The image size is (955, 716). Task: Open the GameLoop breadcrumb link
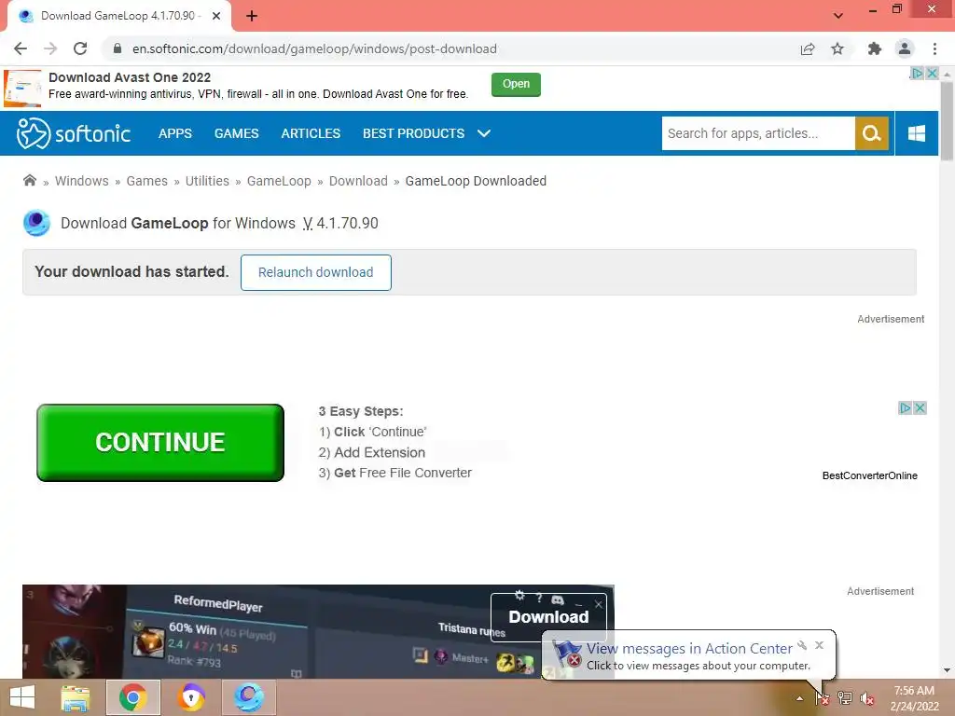click(x=279, y=181)
